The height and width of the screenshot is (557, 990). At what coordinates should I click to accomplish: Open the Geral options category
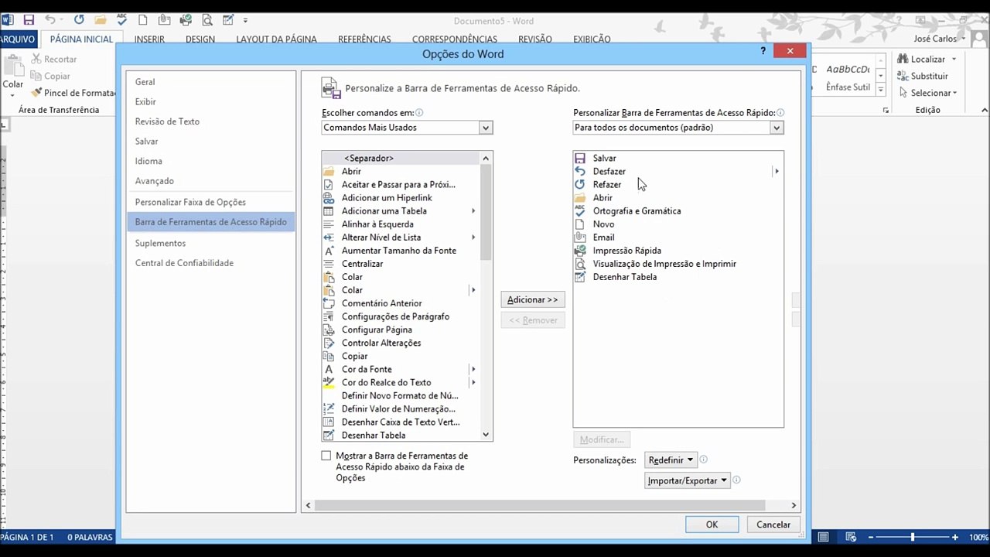(x=210, y=82)
